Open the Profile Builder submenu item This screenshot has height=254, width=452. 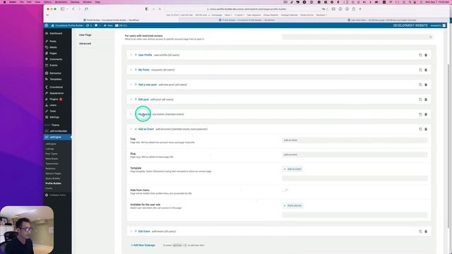[x=54, y=183]
